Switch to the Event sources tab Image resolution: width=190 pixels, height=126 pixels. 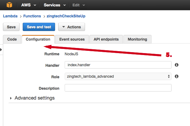coord(72,39)
